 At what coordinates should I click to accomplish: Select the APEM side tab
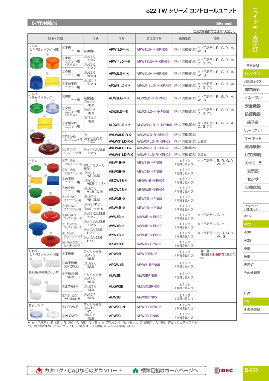click(x=253, y=65)
